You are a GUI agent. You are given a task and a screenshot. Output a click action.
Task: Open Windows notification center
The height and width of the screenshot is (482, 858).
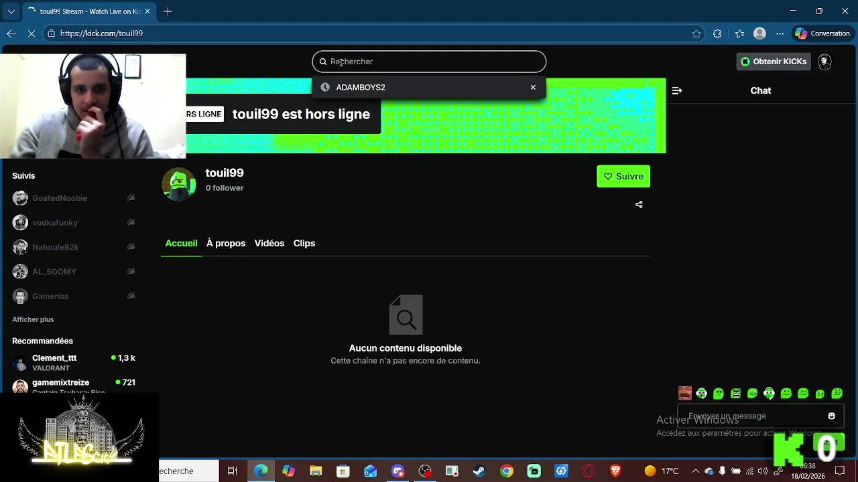click(x=840, y=471)
